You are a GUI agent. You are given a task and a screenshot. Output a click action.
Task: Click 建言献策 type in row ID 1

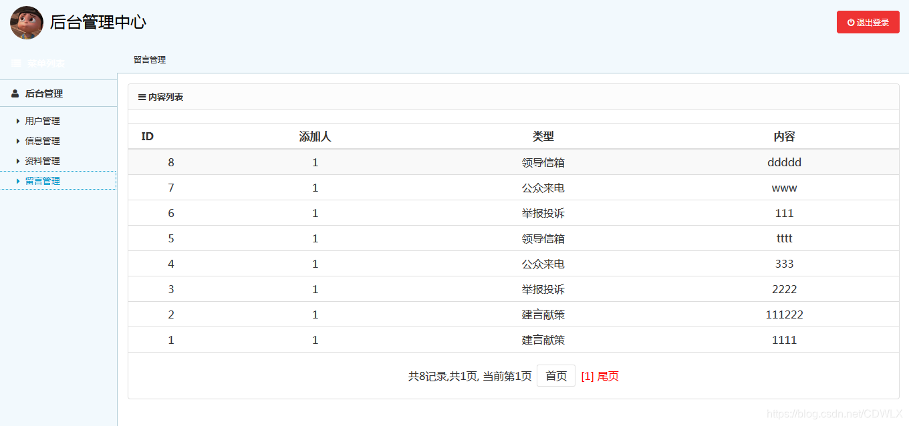(543, 340)
